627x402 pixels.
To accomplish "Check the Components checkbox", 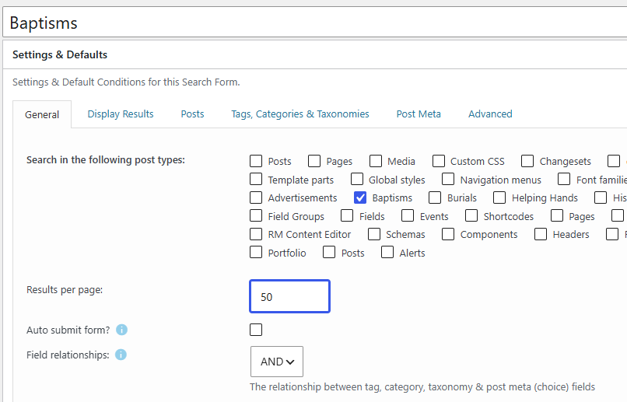I will (448, 234).
